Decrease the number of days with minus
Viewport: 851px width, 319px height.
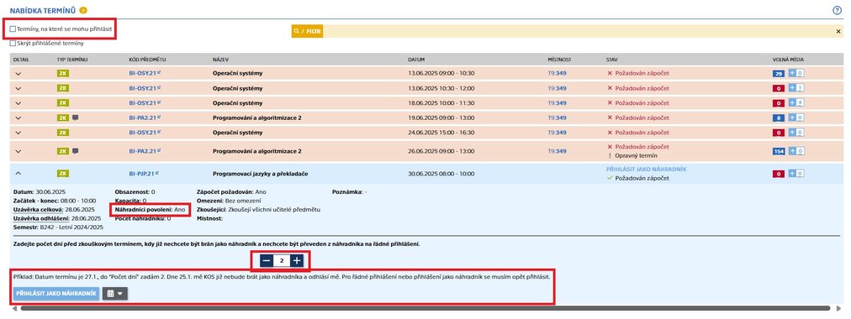click(267, 261)
